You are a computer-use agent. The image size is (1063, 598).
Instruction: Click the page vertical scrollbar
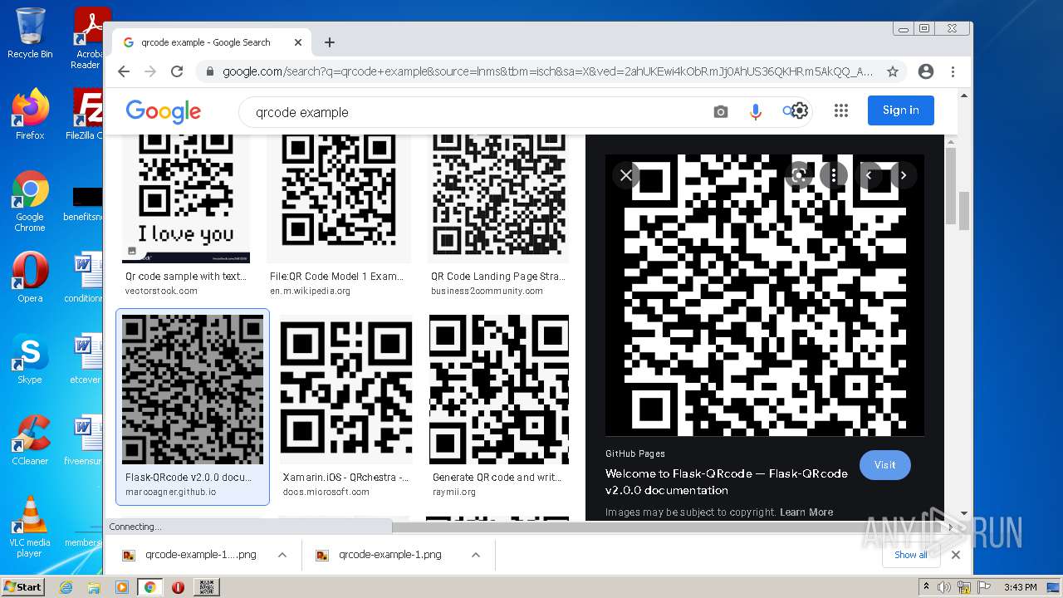963,210
